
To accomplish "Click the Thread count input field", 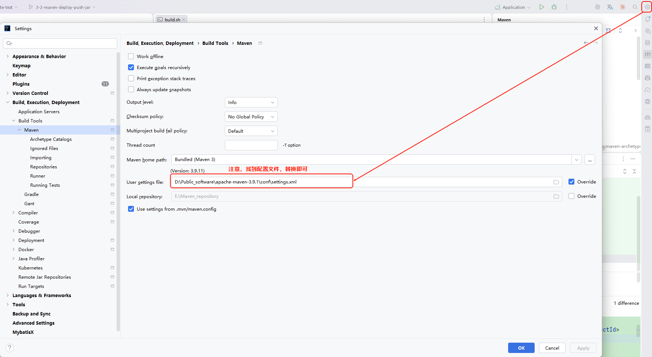I will click(x=251, y=145).
